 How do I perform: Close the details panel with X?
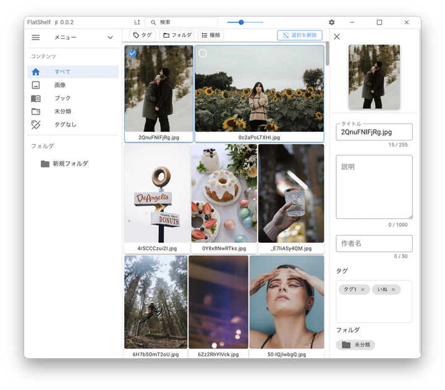tap(337, 36)
